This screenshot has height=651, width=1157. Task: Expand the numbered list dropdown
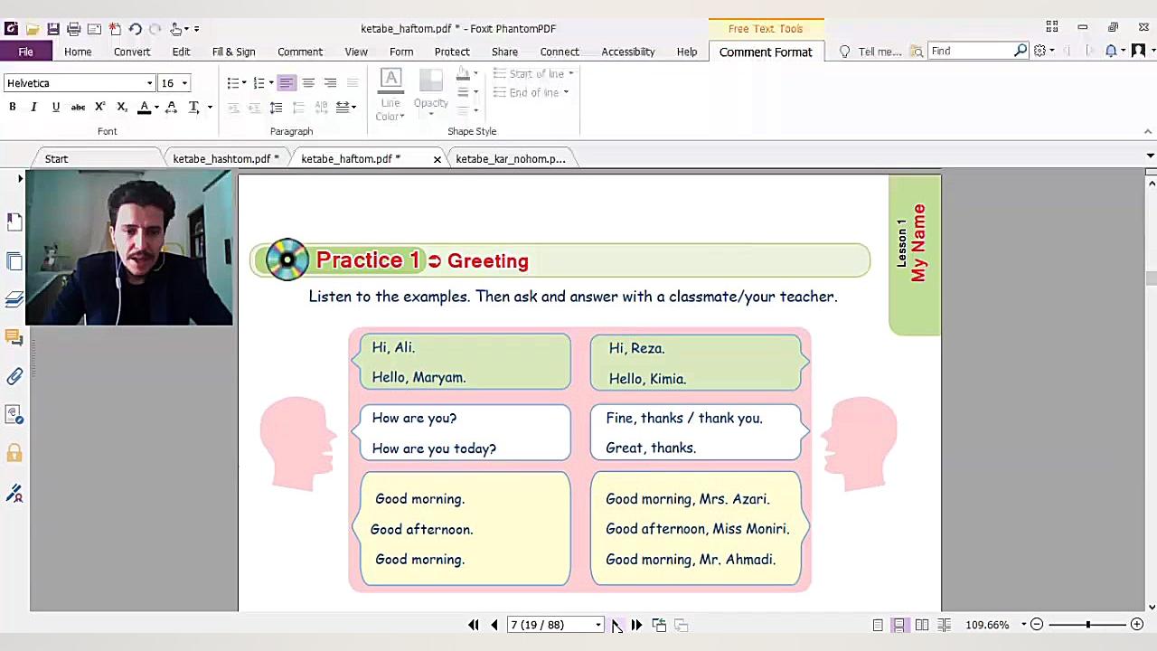click(x=270, y=83)
